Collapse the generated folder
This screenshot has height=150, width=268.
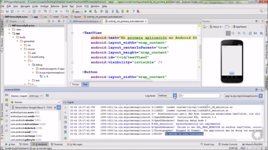(17, 41)
